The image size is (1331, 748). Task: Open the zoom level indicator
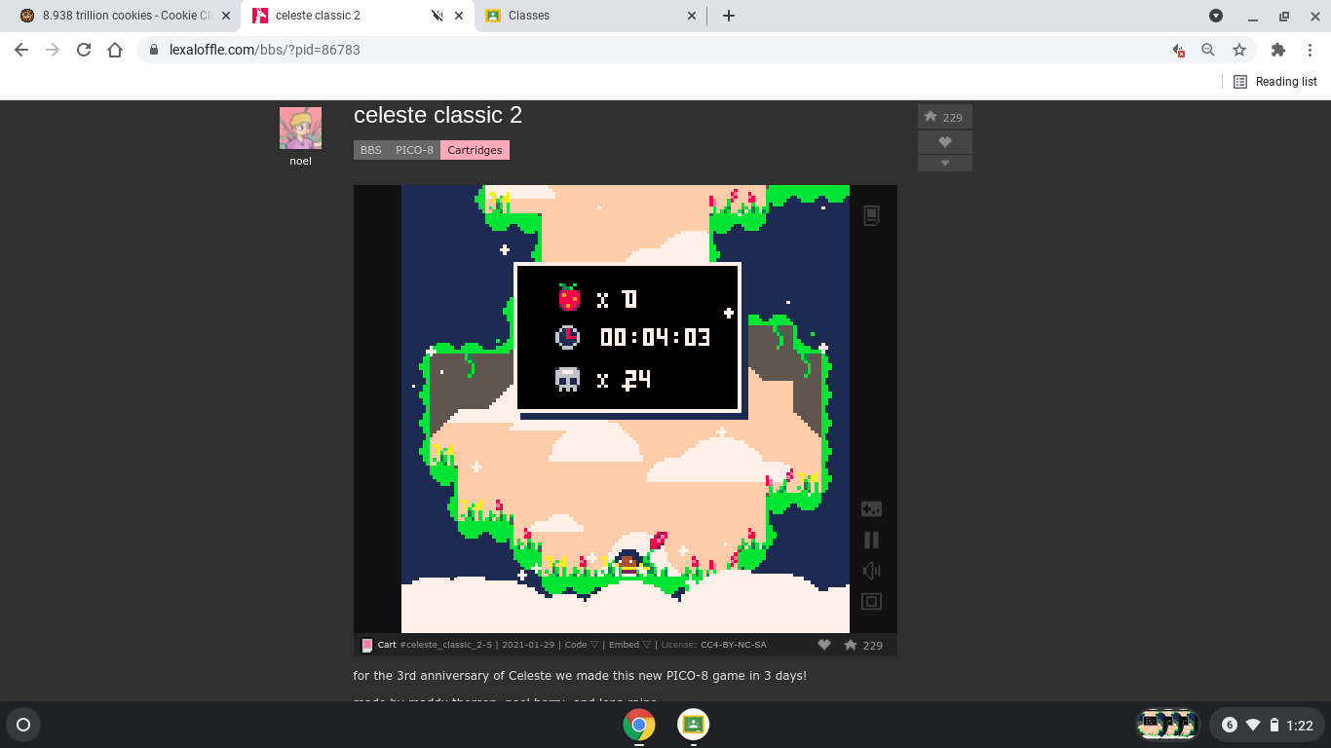[x=1208, y=50]
